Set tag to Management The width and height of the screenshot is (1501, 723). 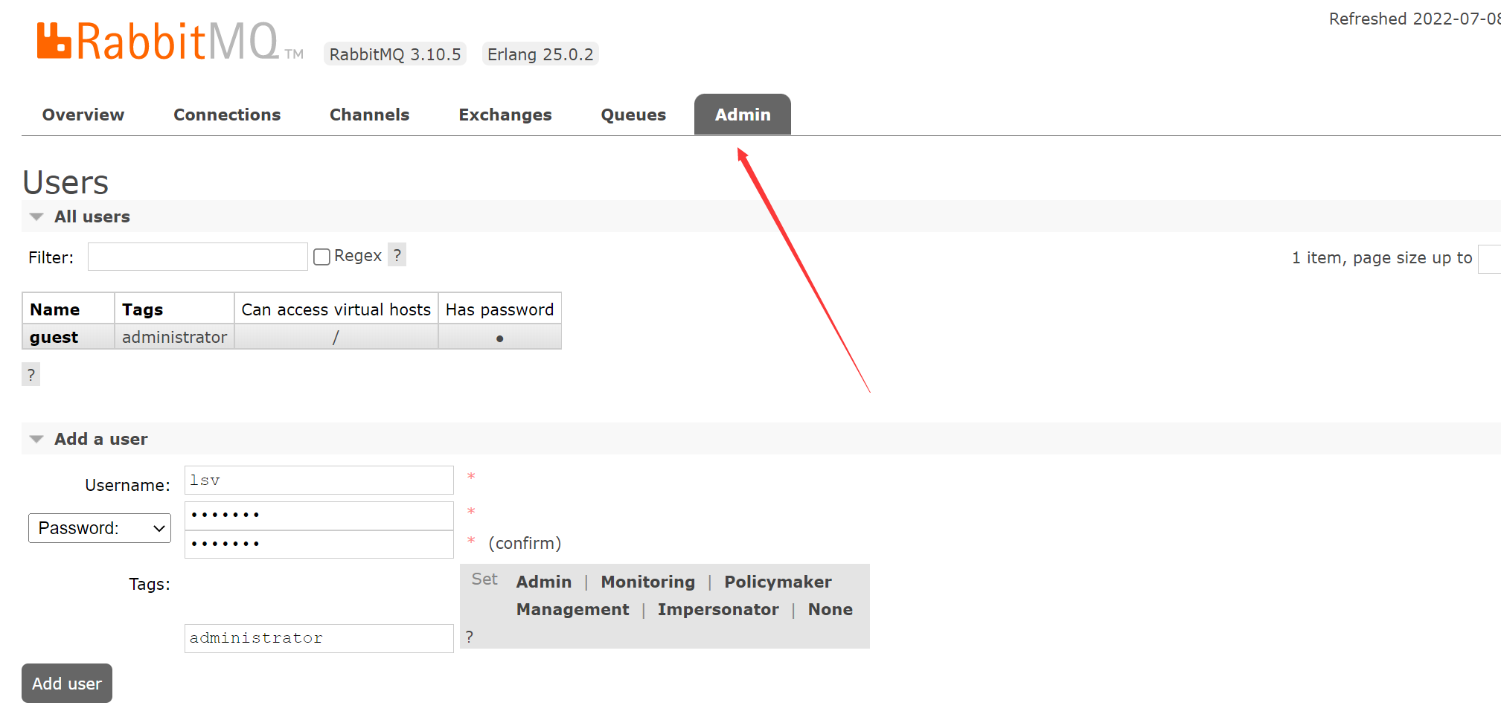pos(573,609)
